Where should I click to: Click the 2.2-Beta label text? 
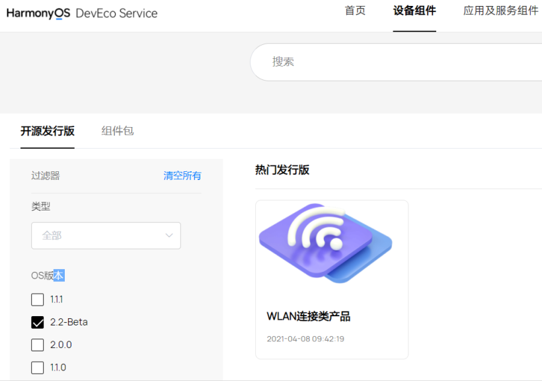[69, 322]
